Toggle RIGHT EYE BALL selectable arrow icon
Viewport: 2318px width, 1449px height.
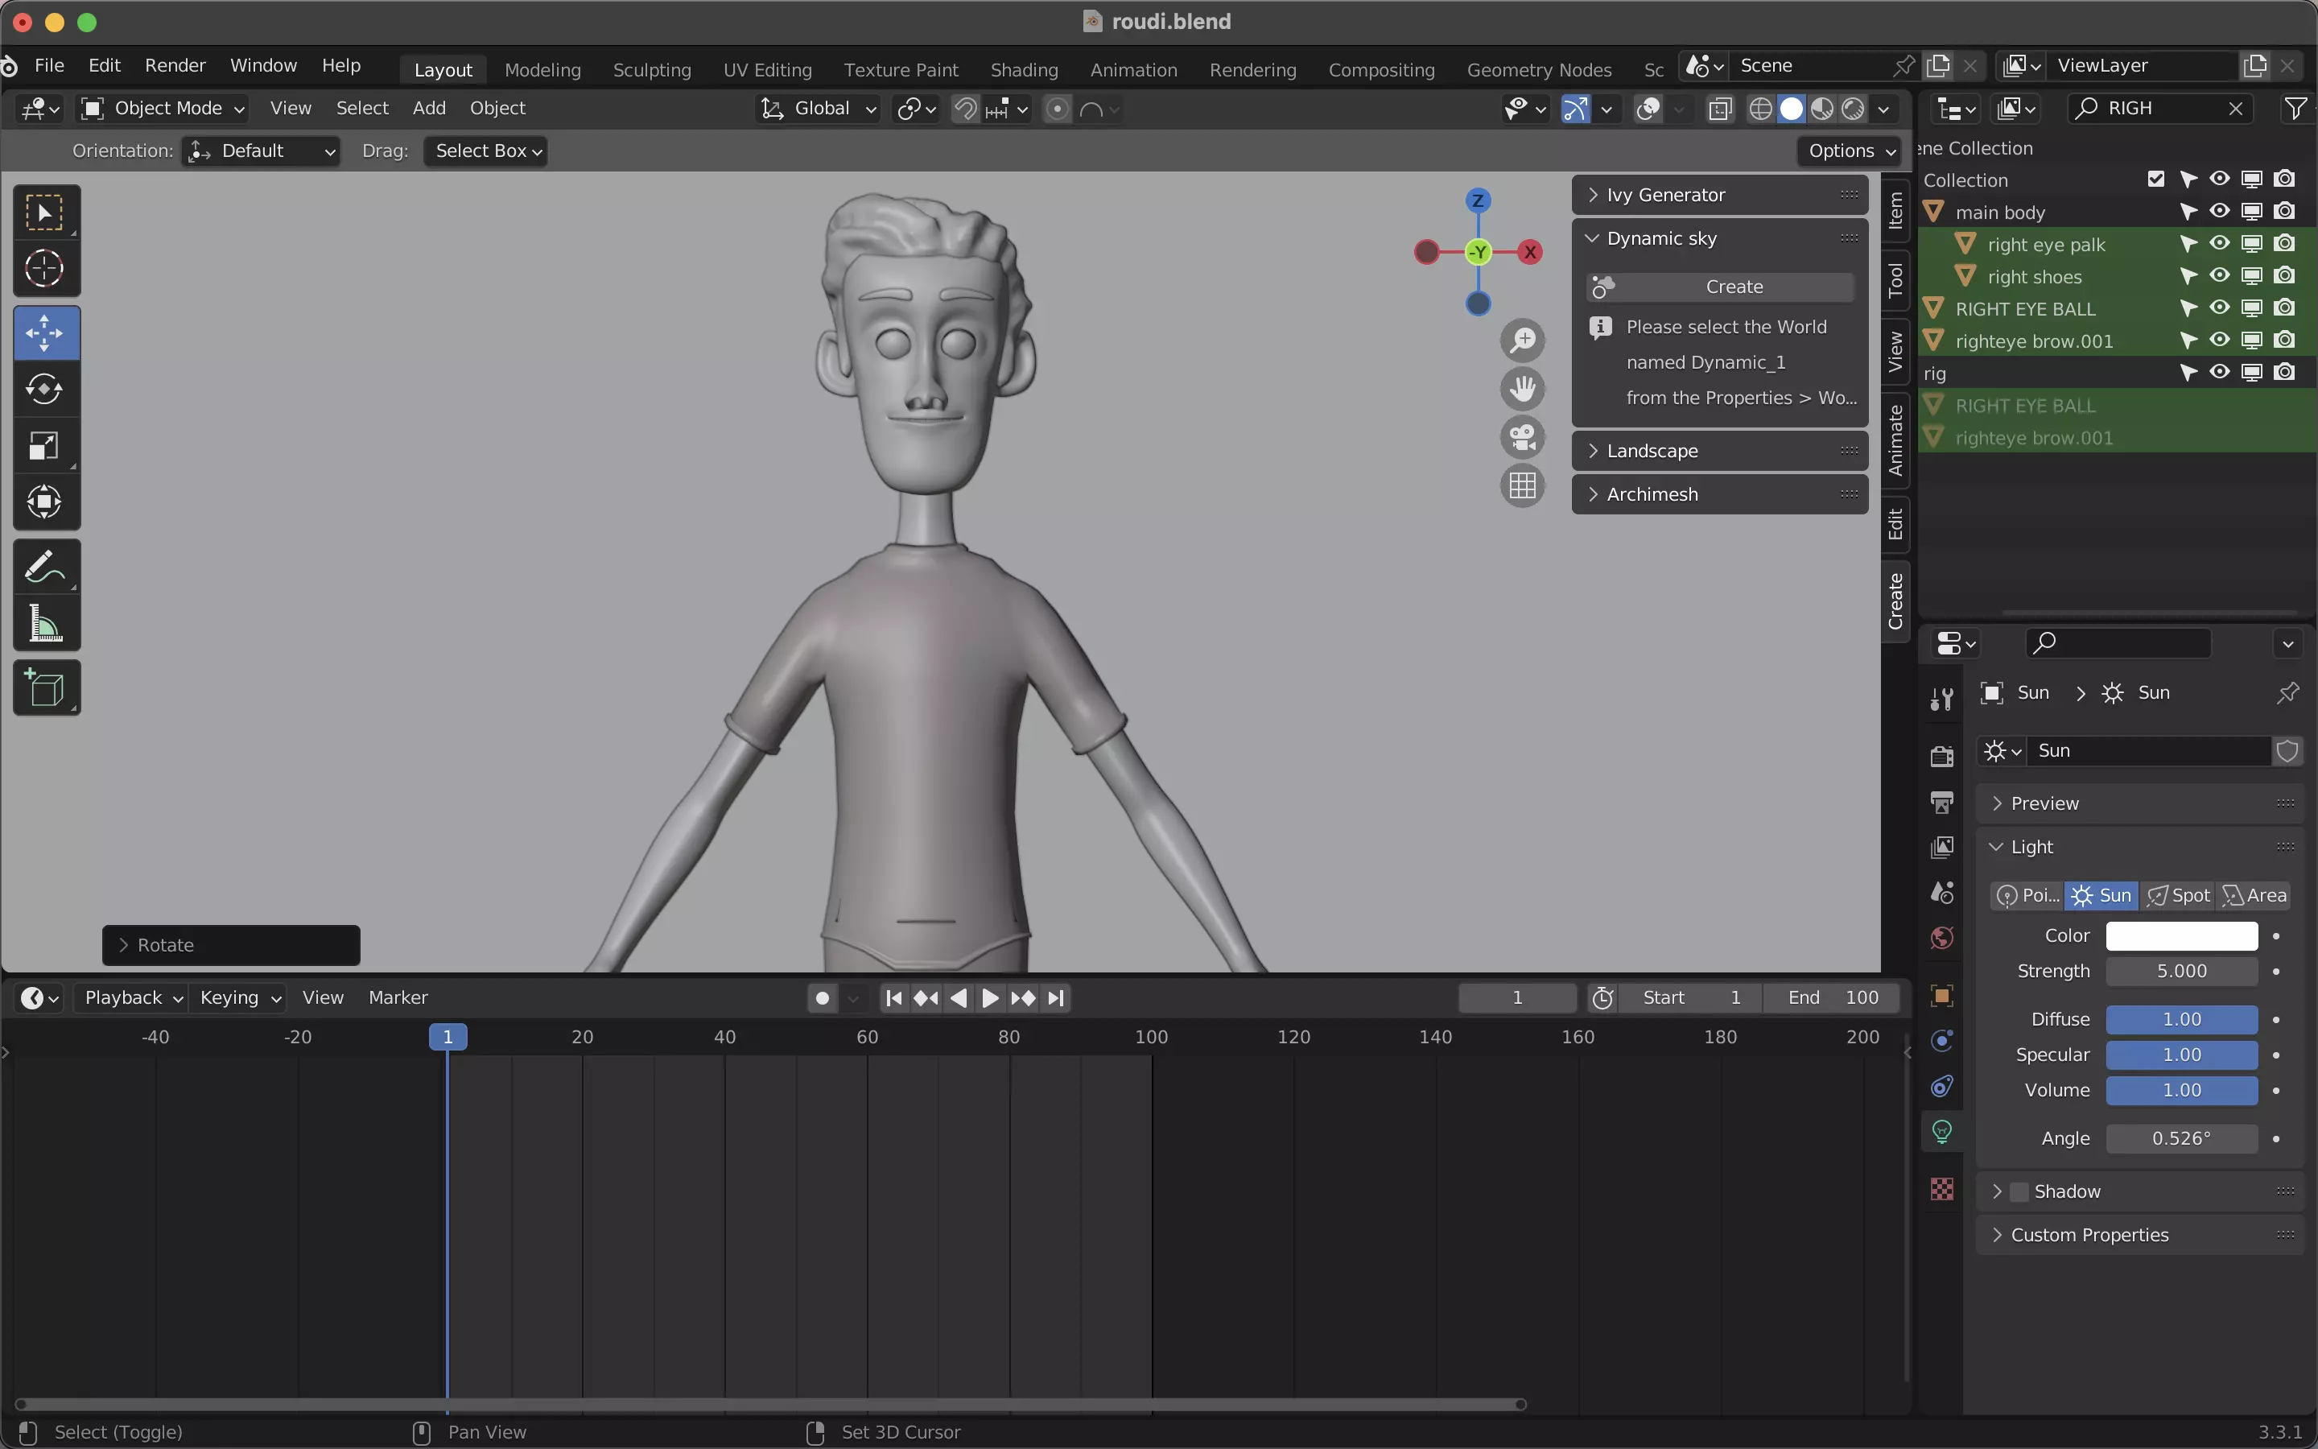coord(2188,308)
